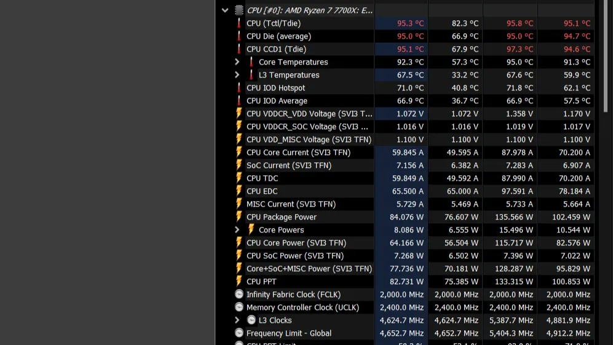Click clock icon beside Frequency Limit - Global

click(239, 333)
